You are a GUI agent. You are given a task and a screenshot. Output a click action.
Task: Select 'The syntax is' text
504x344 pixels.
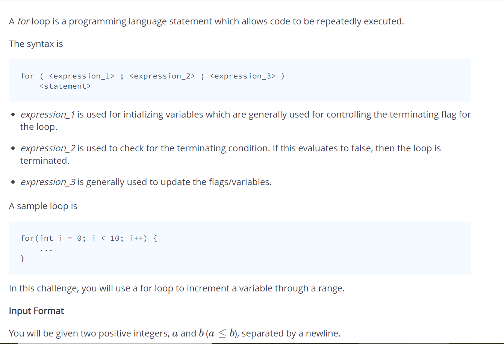[x=36, y=44]
